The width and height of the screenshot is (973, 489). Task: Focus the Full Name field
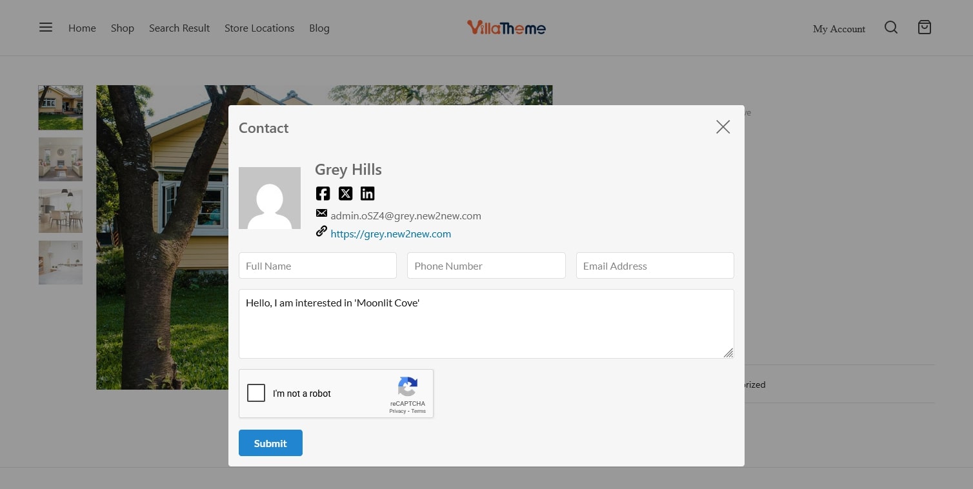pos(317,266)
